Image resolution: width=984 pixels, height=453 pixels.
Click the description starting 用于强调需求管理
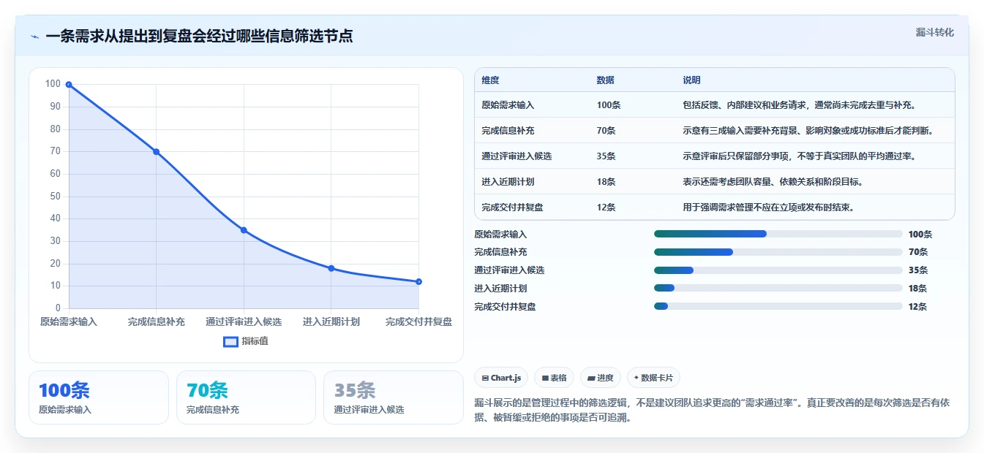tap(769, 208)
